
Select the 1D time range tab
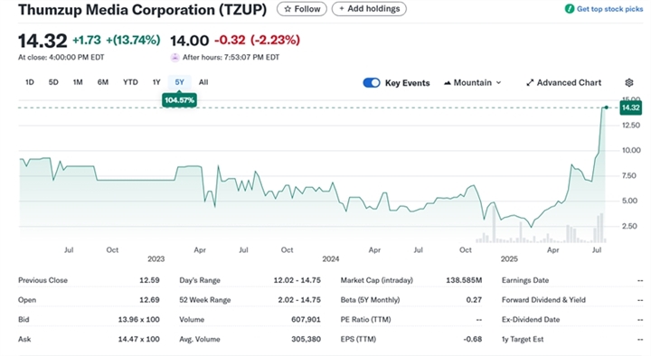pos(30,82)
